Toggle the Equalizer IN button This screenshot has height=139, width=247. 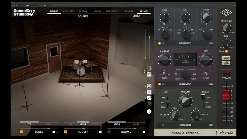(x=159, y=43)
